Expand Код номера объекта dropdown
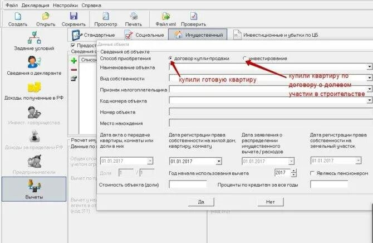This screenshot has height=243, width=373. (x=369, y=100)
